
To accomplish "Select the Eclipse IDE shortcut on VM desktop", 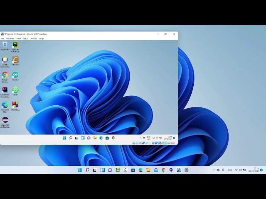I will point(5,122).
